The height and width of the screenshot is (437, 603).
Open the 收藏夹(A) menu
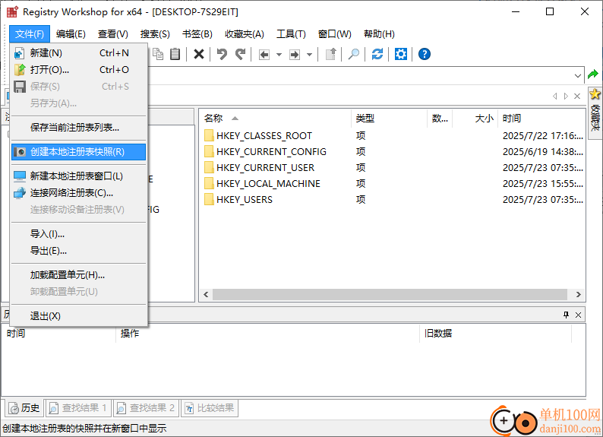tap(245, 34)
